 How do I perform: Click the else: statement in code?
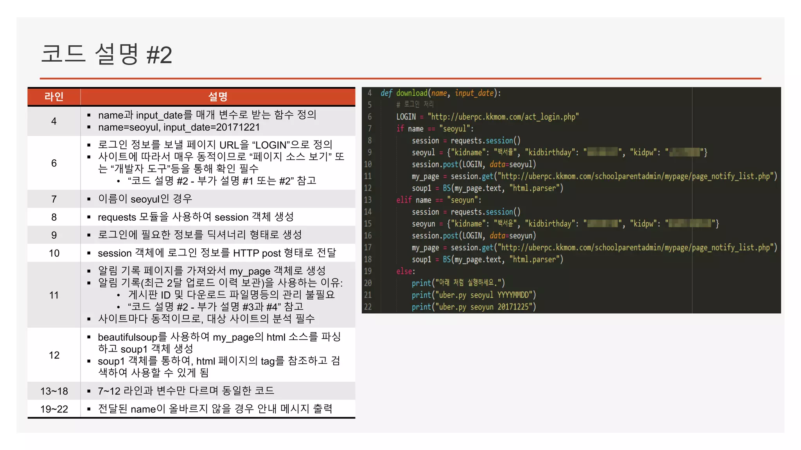tap(406, 271)
